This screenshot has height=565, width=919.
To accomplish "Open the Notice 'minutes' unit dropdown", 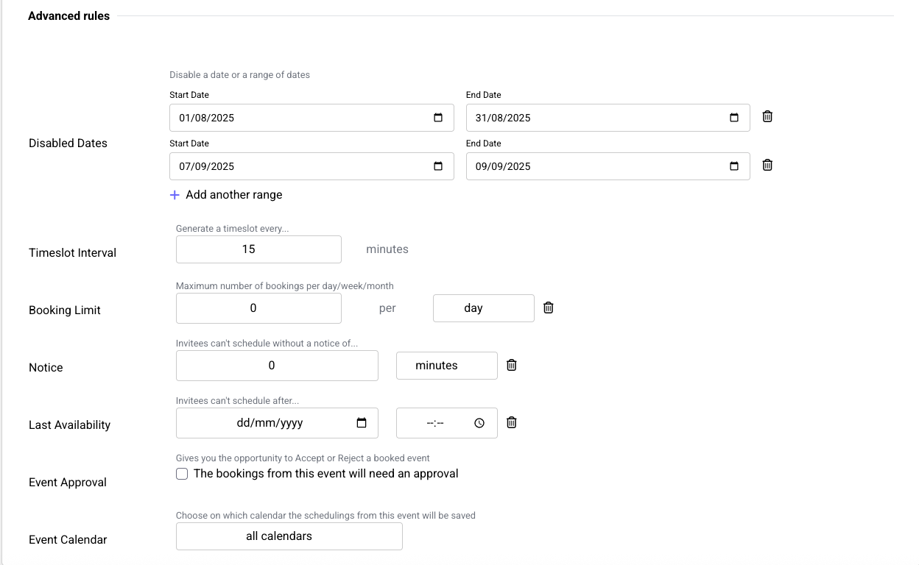I will [446, 366].
